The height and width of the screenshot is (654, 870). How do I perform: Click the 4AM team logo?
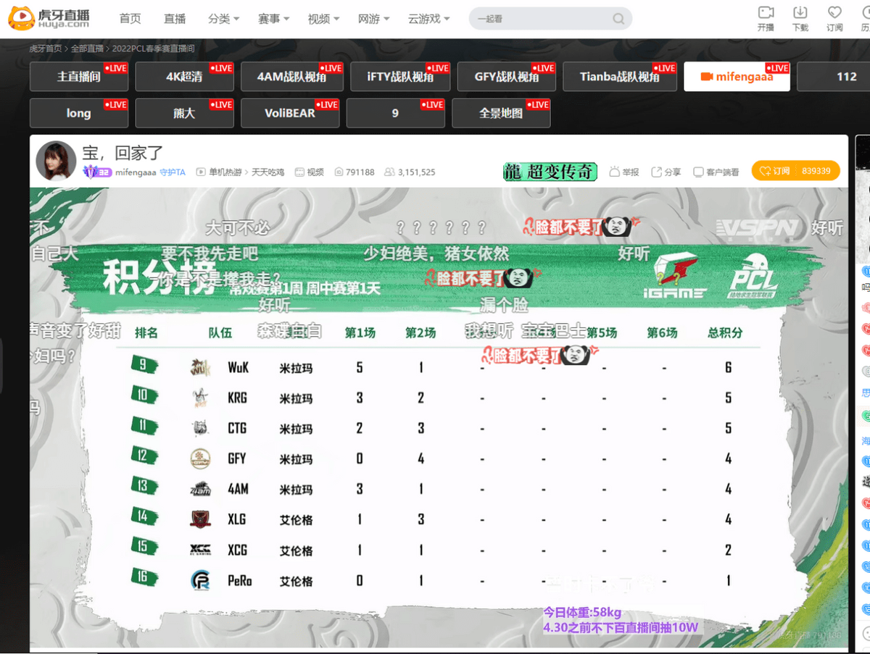click(200, 489)
